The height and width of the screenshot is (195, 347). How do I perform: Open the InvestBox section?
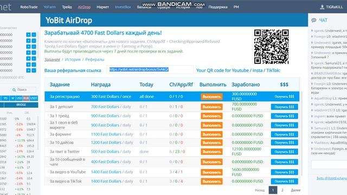(x=123, y=7)
